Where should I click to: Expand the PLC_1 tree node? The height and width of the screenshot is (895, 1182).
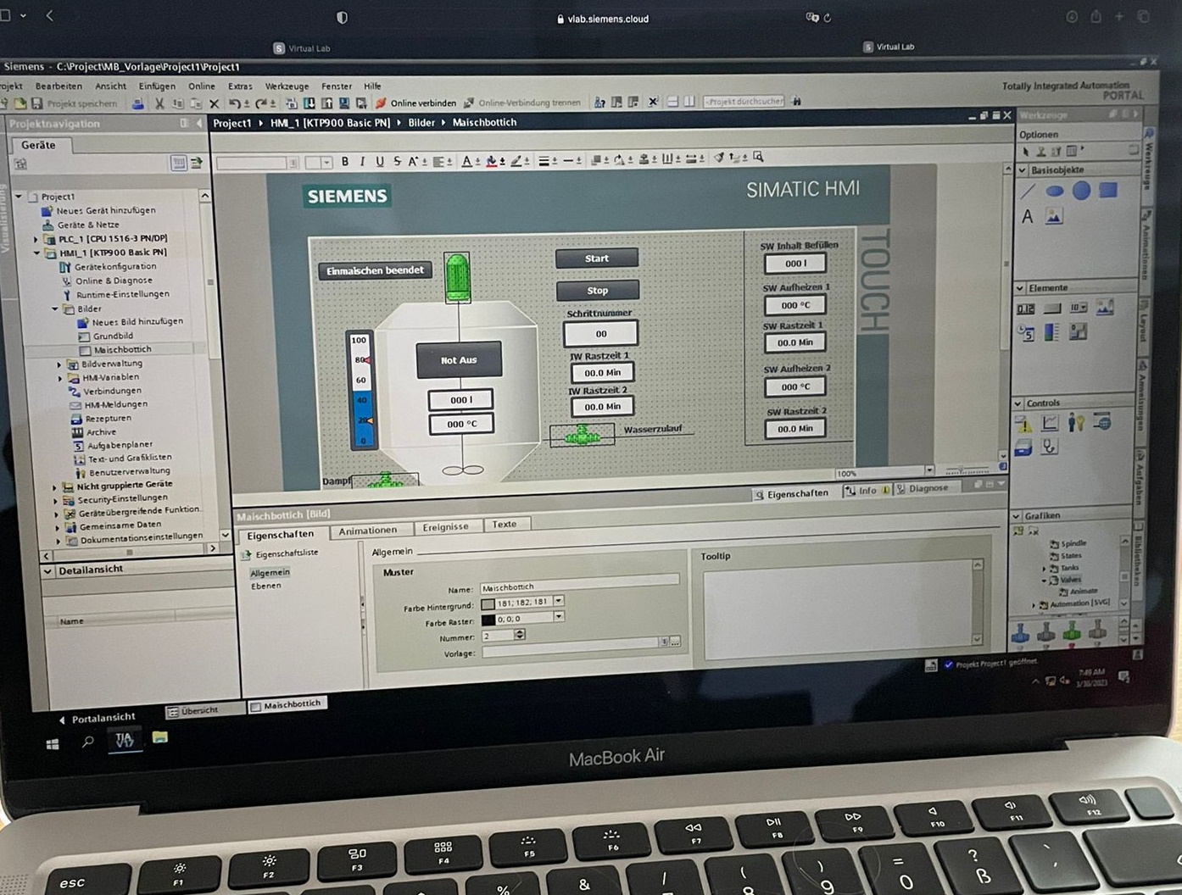[36, 239]
